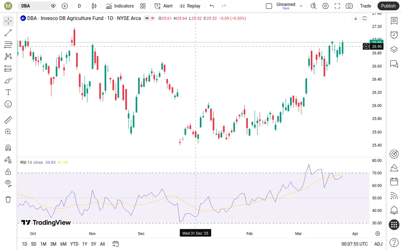Screen dimensions: 401x250
Task: Set the time range to 5D
Action: tap(34, 244)
